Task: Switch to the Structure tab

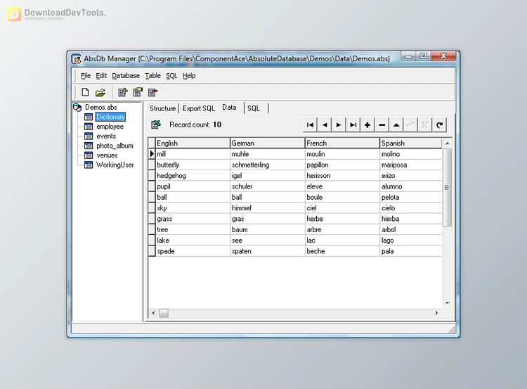Action: [163, 108]
